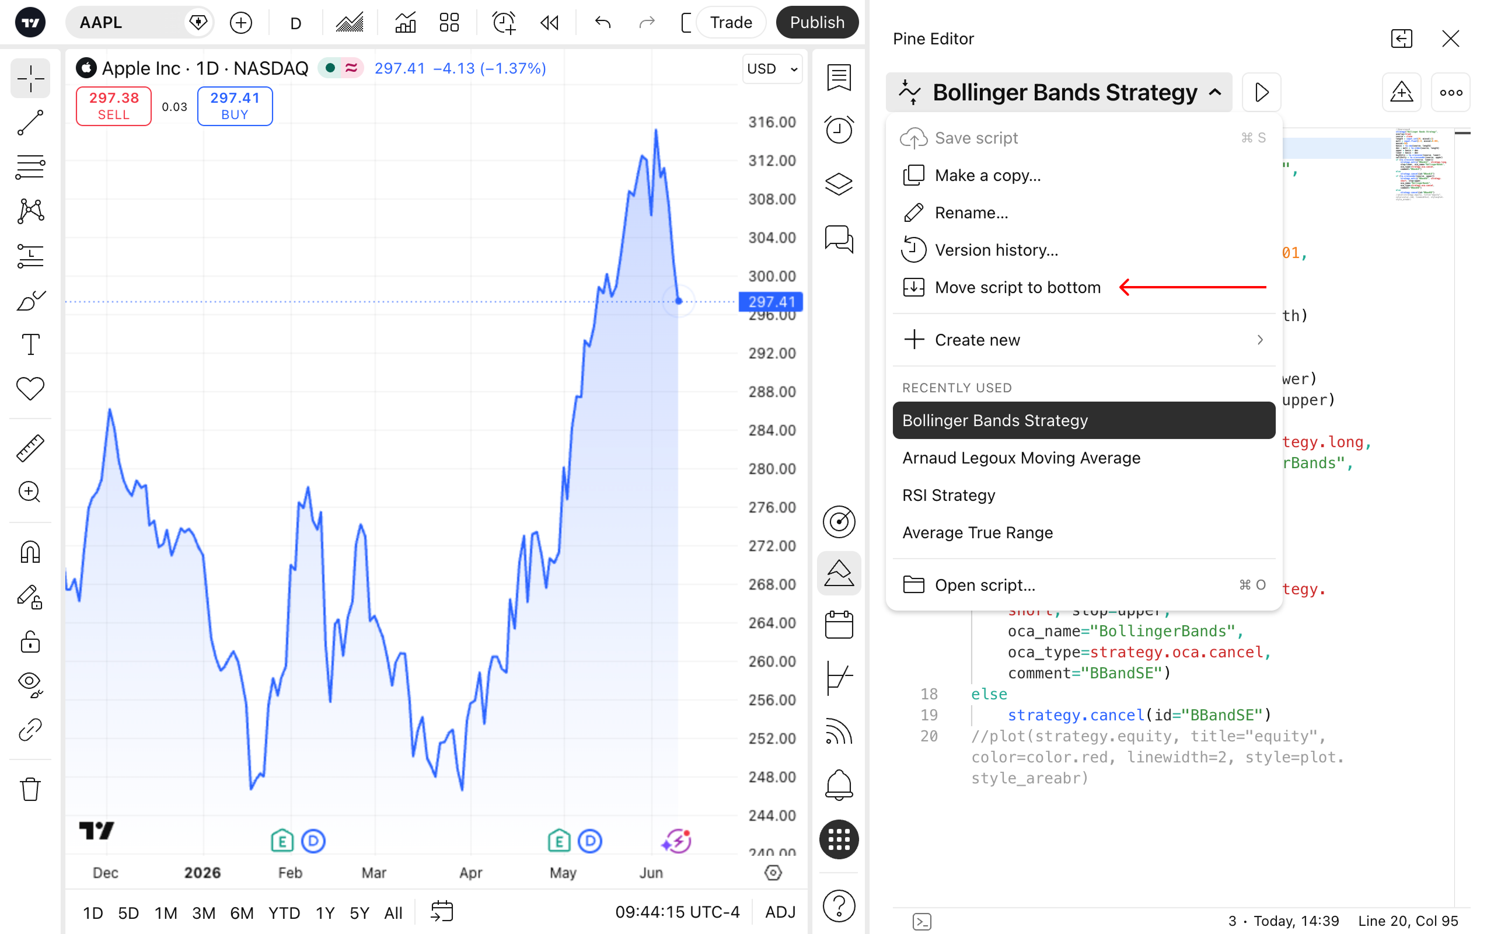Select Rename from the script menu

point(1084,213)
